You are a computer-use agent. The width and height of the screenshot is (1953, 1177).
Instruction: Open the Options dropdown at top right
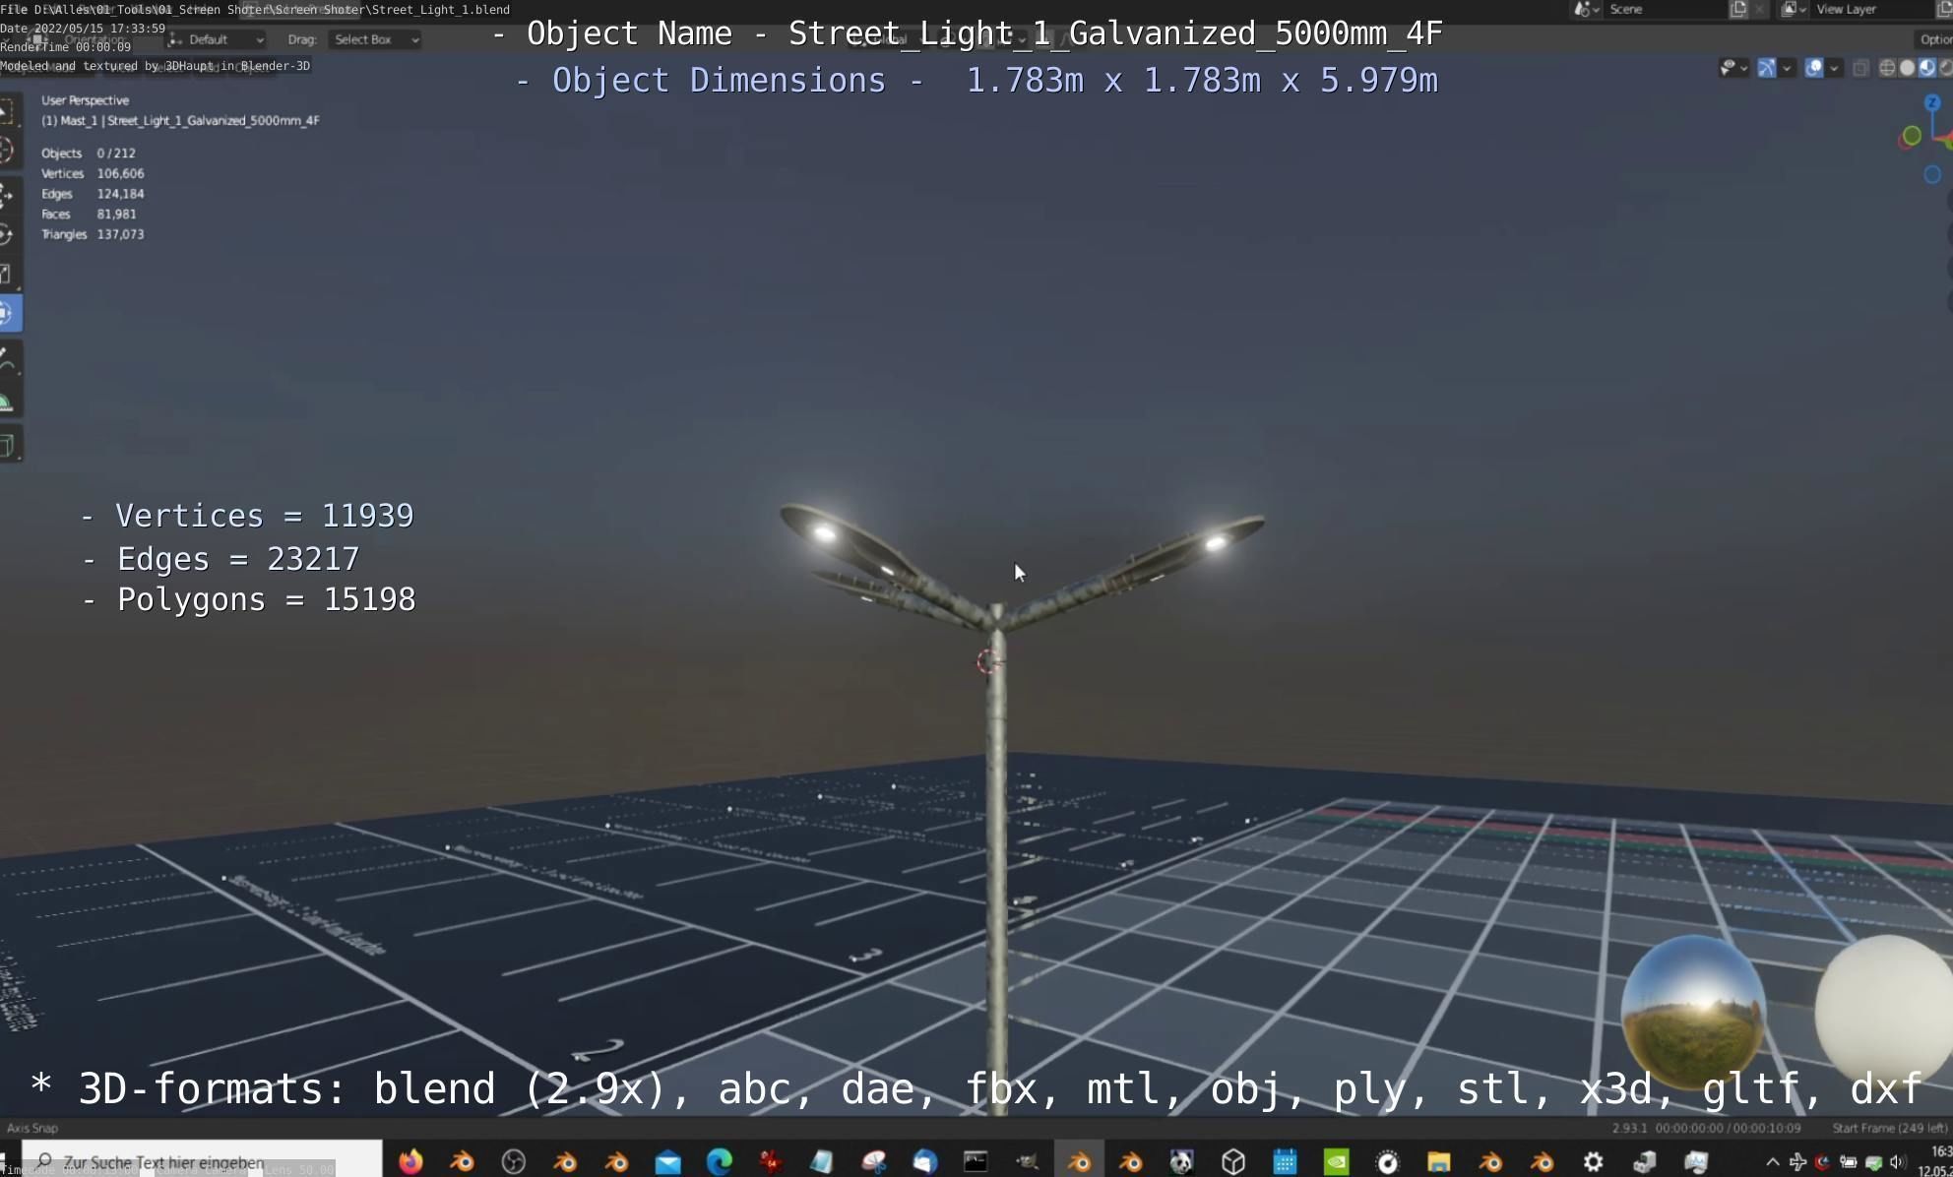1934,39
